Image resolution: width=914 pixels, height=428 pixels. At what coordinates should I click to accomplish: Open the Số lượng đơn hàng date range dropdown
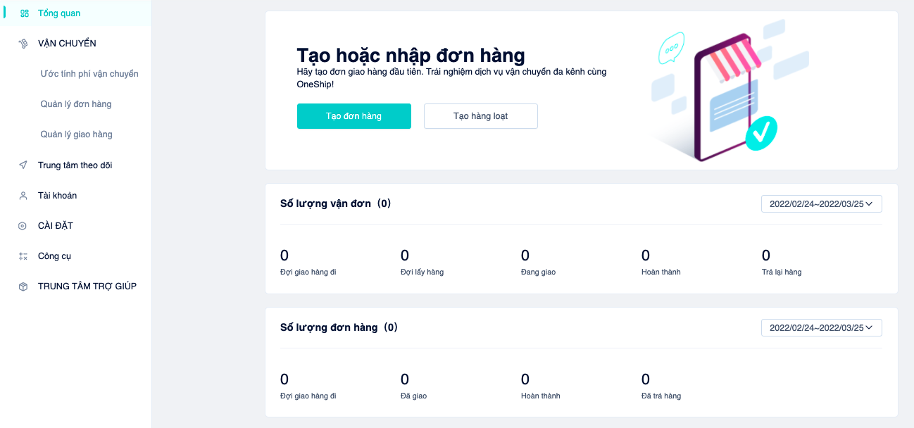pos(821,328)
